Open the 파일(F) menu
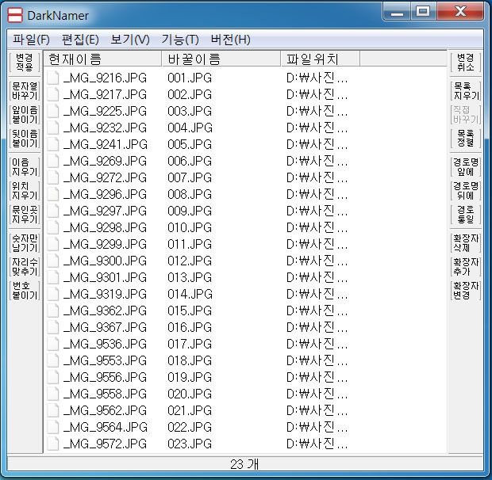 (x=31, y=40)
